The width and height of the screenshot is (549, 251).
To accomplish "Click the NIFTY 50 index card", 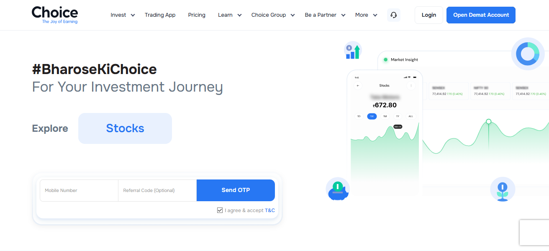I will [x=490, y=91].
